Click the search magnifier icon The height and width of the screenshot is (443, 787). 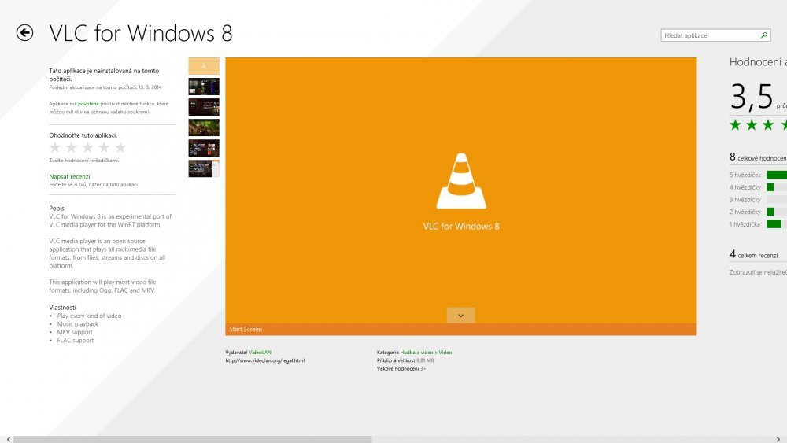click(764, 35)
